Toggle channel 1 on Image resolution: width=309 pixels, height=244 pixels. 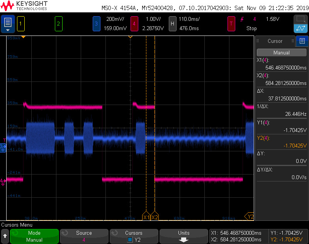(21, 24)
